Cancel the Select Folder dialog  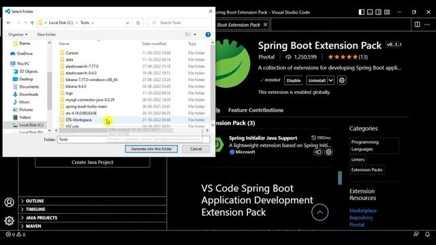click(x=196, y=149)
